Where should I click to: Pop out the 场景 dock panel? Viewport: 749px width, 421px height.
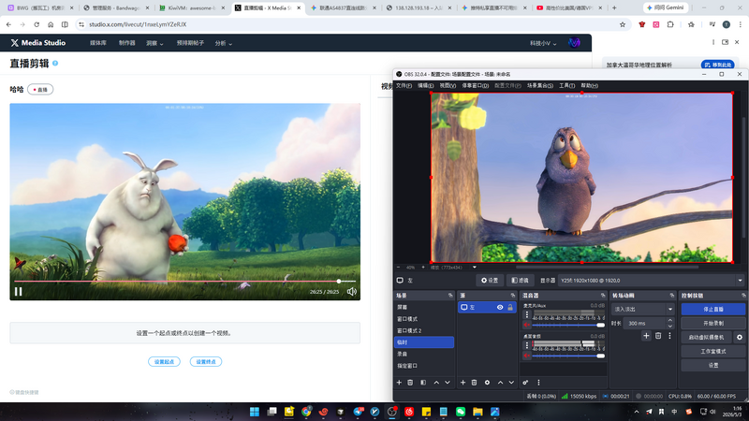(450, 296)
